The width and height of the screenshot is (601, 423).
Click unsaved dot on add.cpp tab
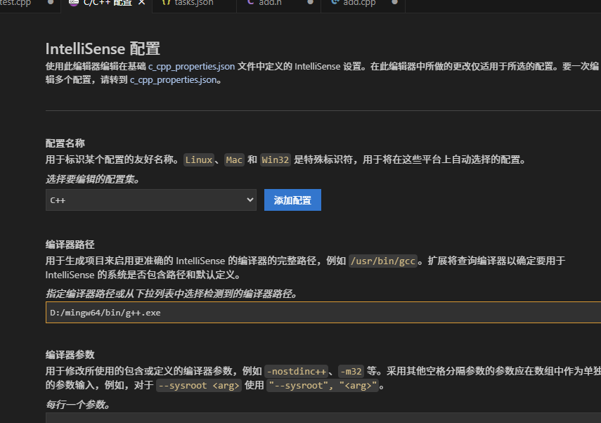pos(394,2)
